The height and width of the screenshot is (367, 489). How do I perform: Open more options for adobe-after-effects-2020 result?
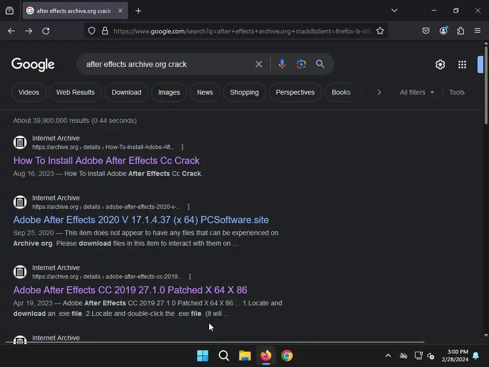(x=188, y=207)
